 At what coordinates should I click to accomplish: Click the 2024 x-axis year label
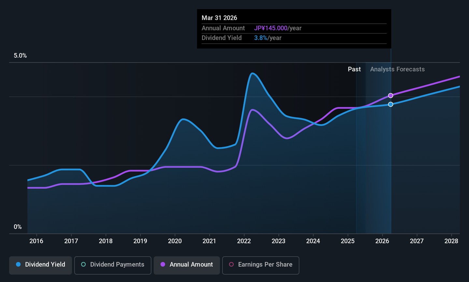click(313, 241)
